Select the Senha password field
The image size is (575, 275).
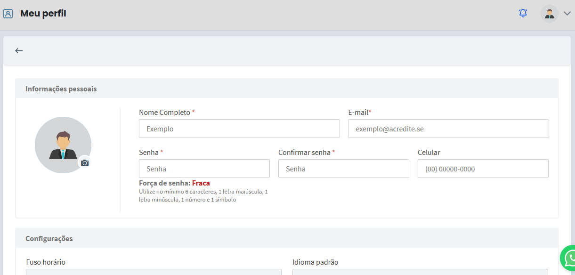(204, 169)
